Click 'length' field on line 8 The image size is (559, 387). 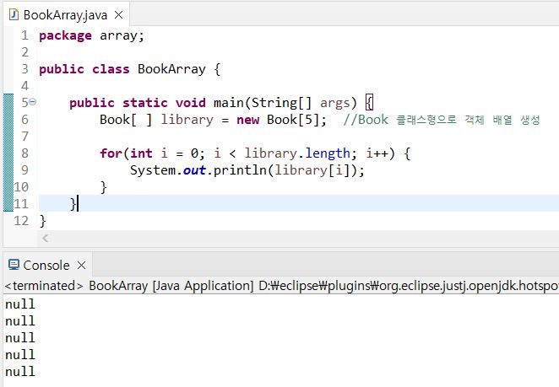[328, 153]
